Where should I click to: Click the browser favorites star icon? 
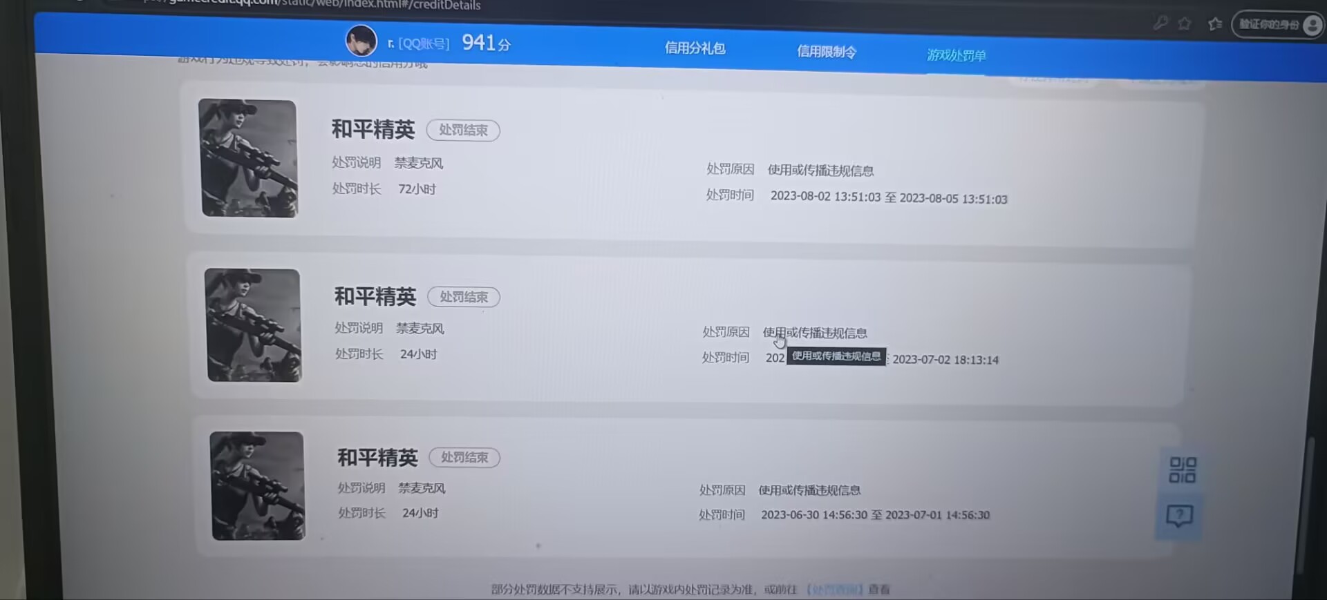pyautogui.click(x=1185, y=23)
